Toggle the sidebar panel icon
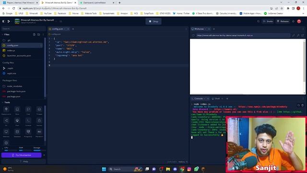The height and width of the screenshot is (173, 307). click(4, 21)
